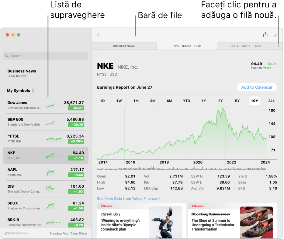Open the colorful loafers article thumbnail
284x239 pixels.
pos(256,223)
